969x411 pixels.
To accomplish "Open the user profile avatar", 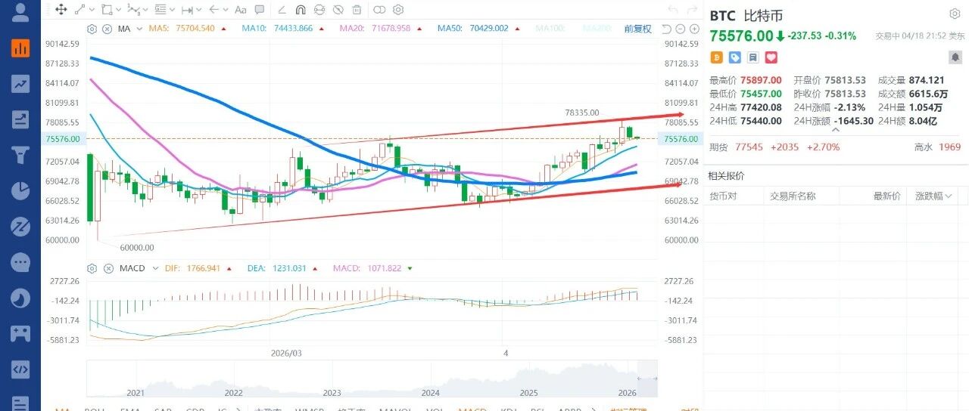I will click(20, 12).
